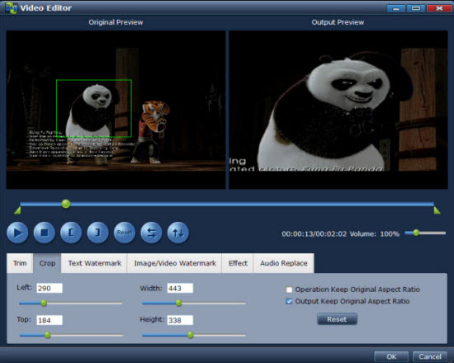This screenshot has width=454, height=363.
Task: Set trim start with left bracket button
Action: [x=71, y=233]
